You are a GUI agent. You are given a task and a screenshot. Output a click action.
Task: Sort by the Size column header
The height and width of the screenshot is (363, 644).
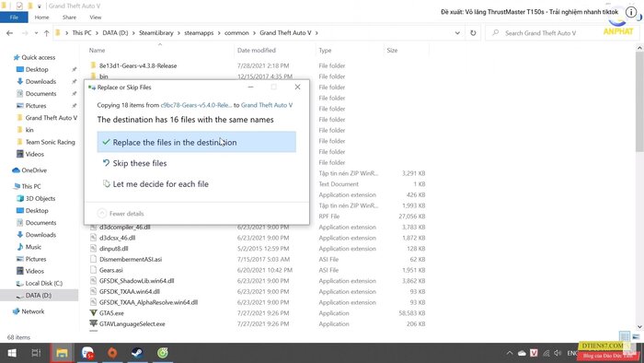coord(392,50)
